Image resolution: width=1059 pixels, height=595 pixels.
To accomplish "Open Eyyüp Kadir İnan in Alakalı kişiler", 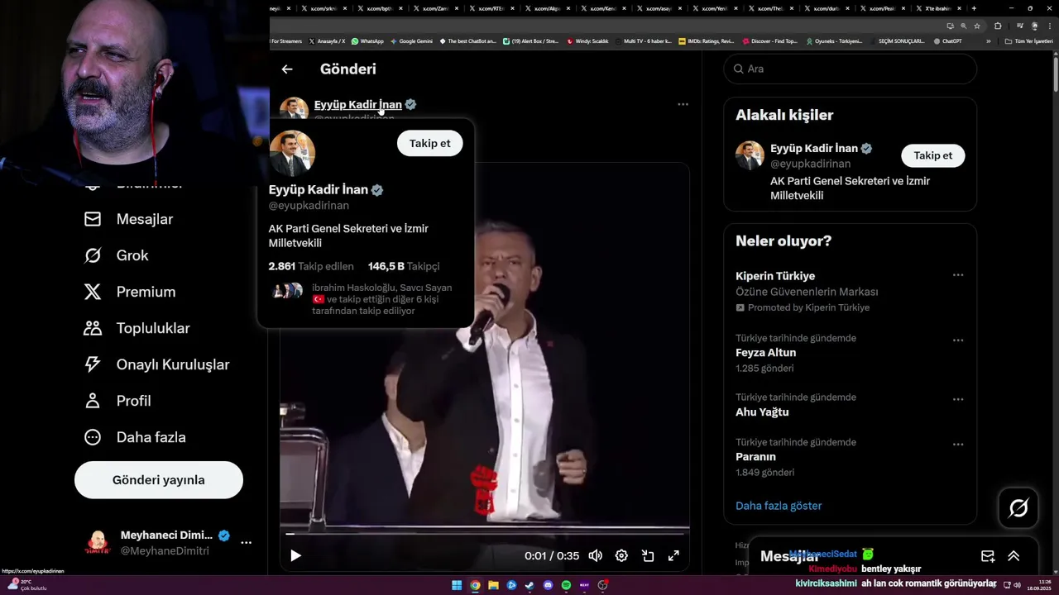I will click(814, 149).
